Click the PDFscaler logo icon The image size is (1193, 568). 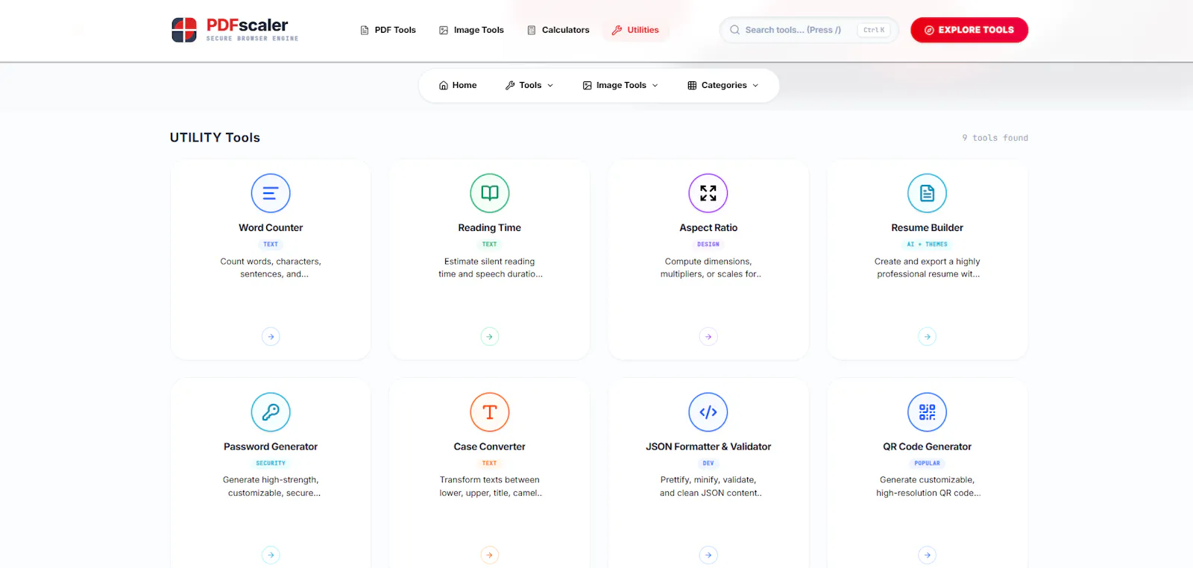click(x=184, y=30)
